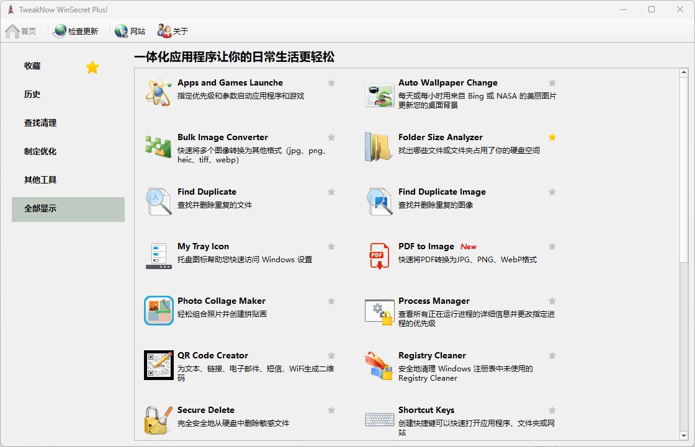
Task: Star the PDF to Image tool
Action: pyautogui.click(x=552, y=246)
